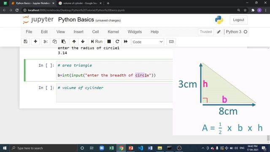Save notebook with the floppy disk icon

[x=25, y=41]
